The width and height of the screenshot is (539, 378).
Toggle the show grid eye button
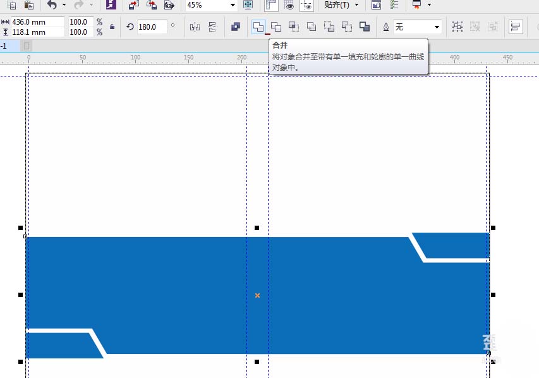pos(289,5)
